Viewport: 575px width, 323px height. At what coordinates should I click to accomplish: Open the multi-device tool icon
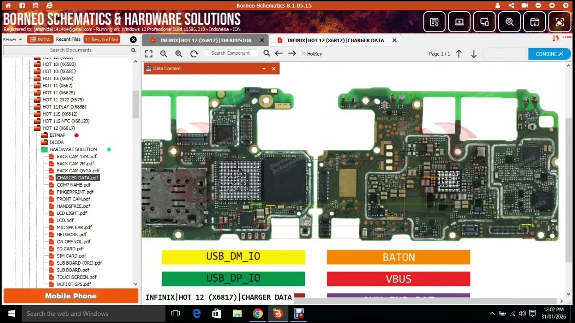coord(485,22)
